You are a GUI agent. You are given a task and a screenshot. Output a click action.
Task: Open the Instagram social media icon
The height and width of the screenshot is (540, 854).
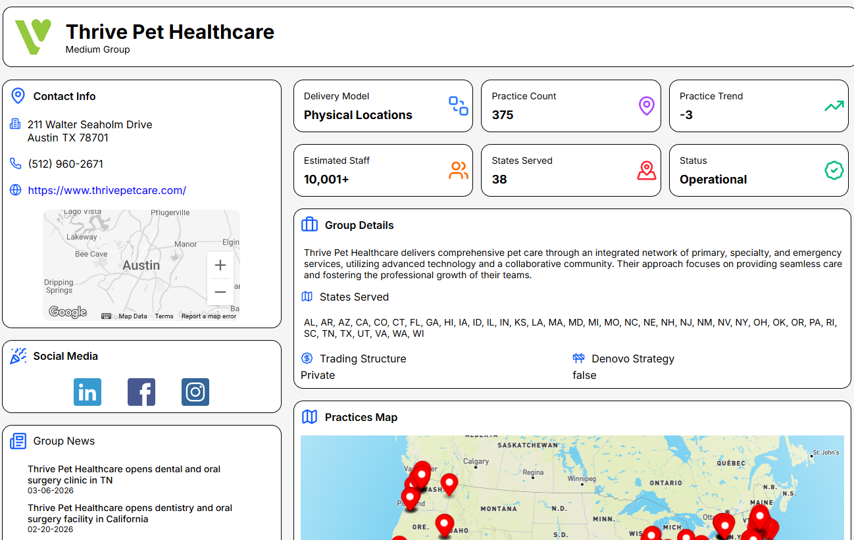[195, 391]
